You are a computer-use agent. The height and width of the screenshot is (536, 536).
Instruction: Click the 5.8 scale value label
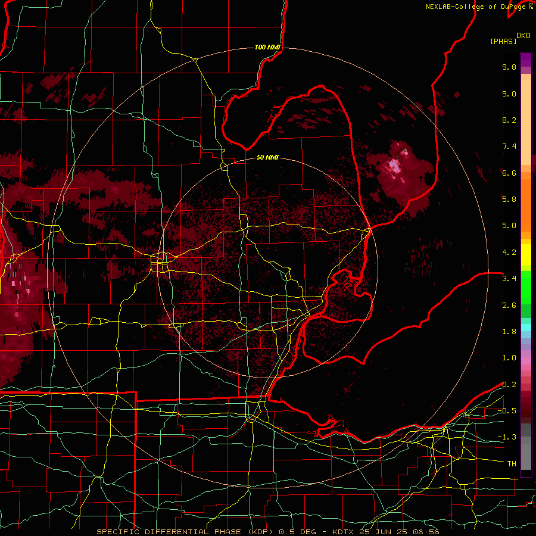(x=509, y=200)
